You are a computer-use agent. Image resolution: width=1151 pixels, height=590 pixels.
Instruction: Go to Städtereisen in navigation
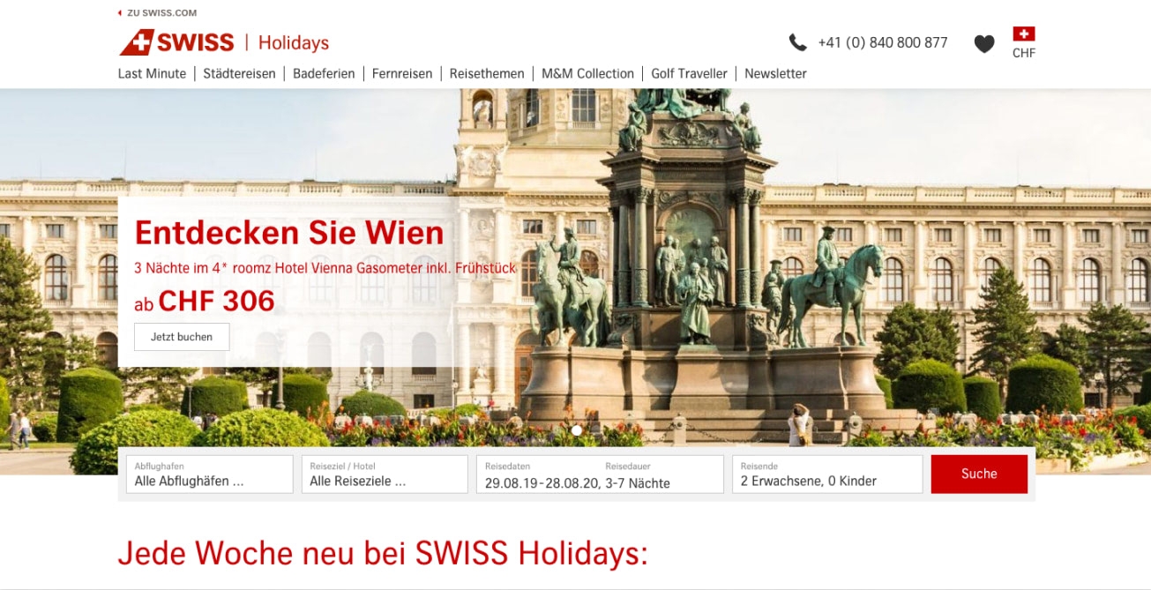coord(239,74)
